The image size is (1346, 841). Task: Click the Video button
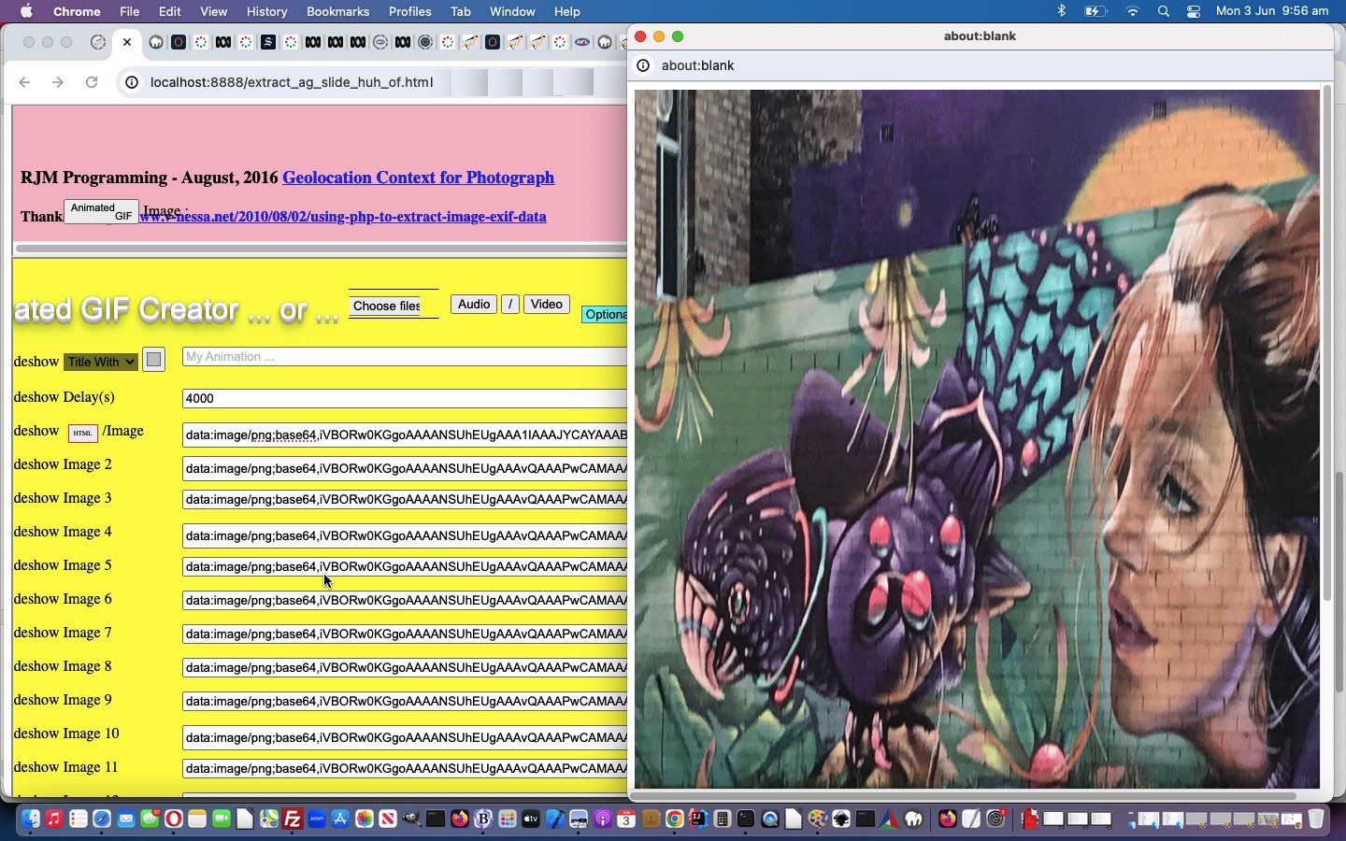(x=547, y=305)
